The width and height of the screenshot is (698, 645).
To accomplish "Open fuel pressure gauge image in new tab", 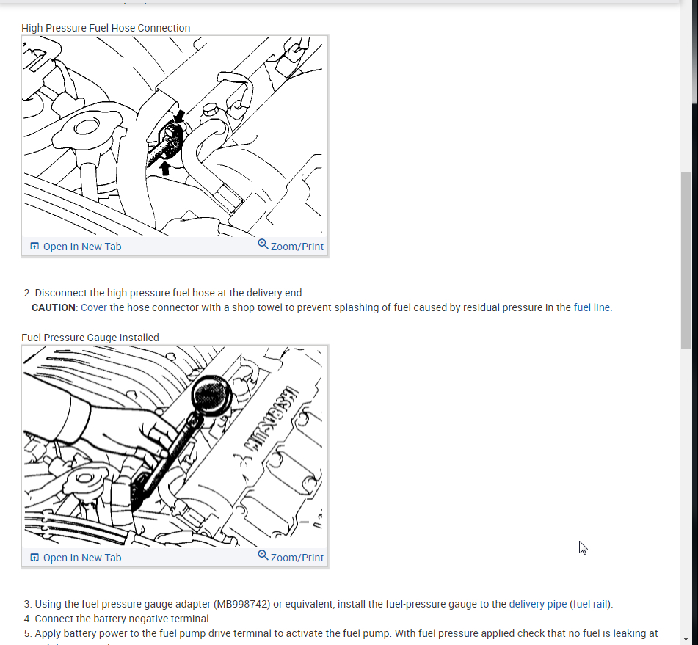I will click(x=76, y=558).
